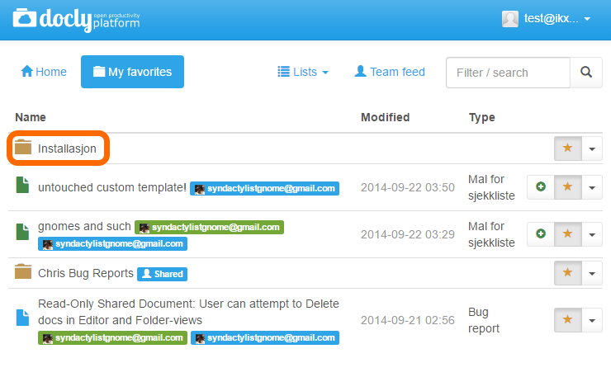Toggle the favorite star for the Installasjon folder
611x377 pixels.
[x=568, y=148]
